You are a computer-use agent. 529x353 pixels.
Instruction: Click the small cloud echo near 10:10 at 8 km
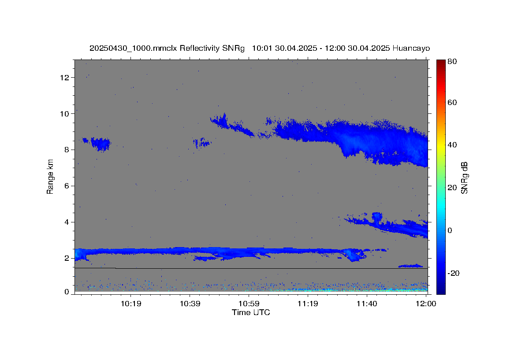[100, 143]
